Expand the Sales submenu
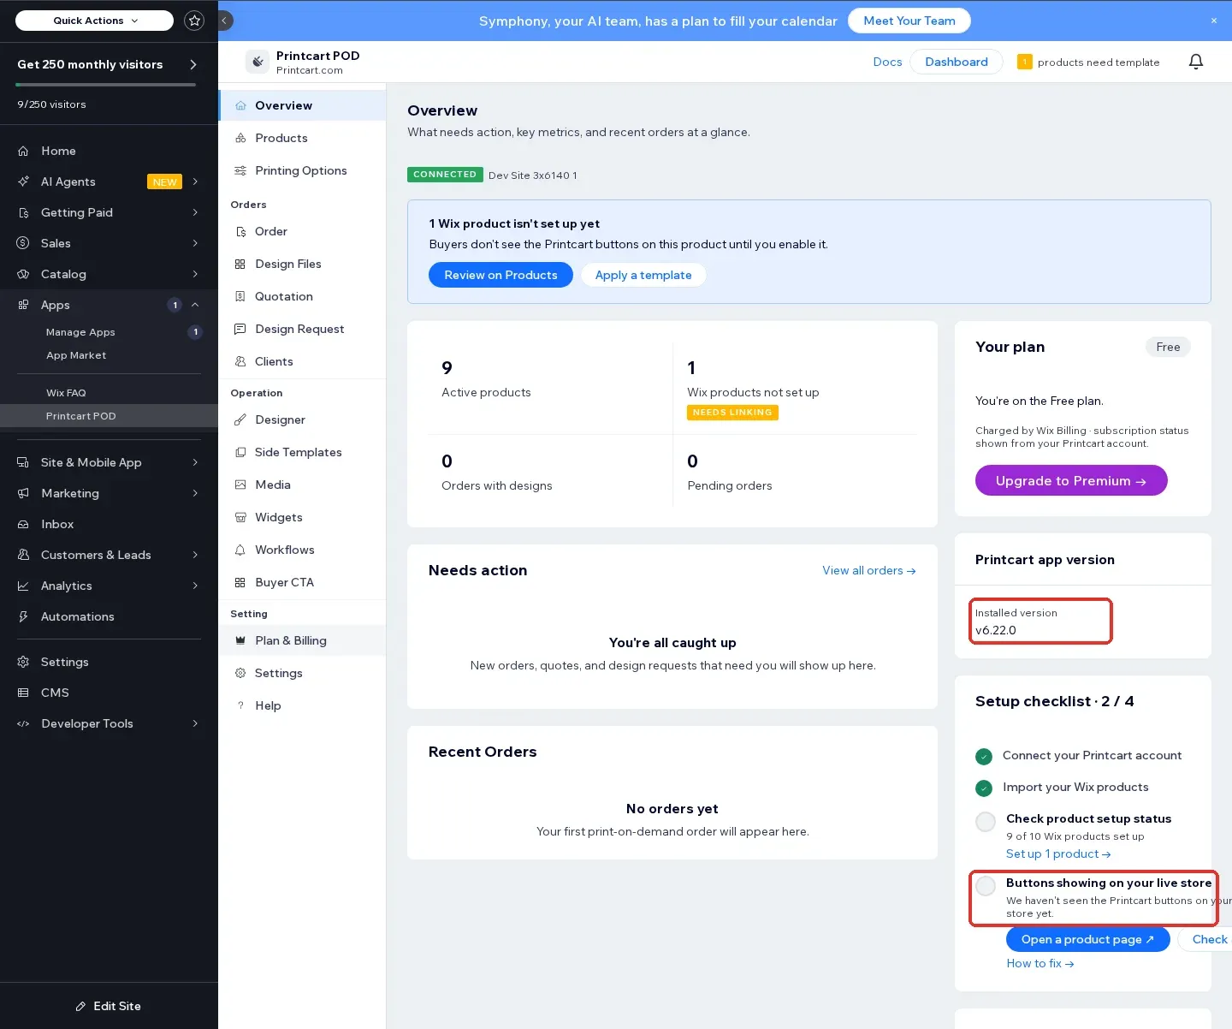 [195, 243]
